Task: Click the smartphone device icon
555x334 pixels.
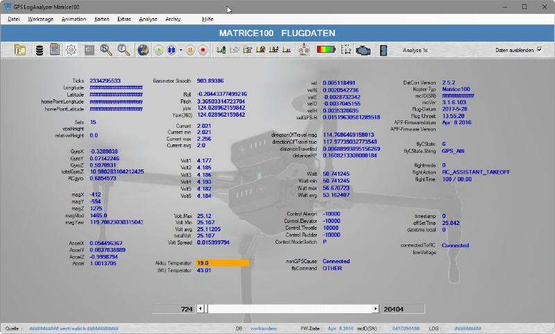Action: (384, 50)
